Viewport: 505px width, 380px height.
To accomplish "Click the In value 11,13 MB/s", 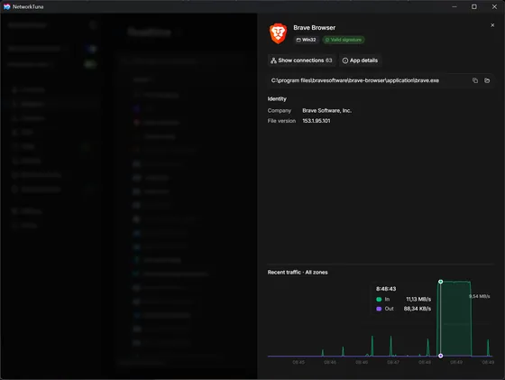I will point(418,300).
